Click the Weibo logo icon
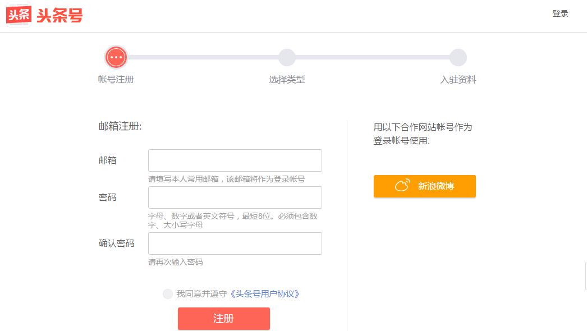Viewport: 587px width, 331px height. (x=402, y=185)
